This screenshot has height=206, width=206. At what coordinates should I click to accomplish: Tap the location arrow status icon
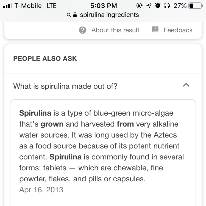[149, 6]
